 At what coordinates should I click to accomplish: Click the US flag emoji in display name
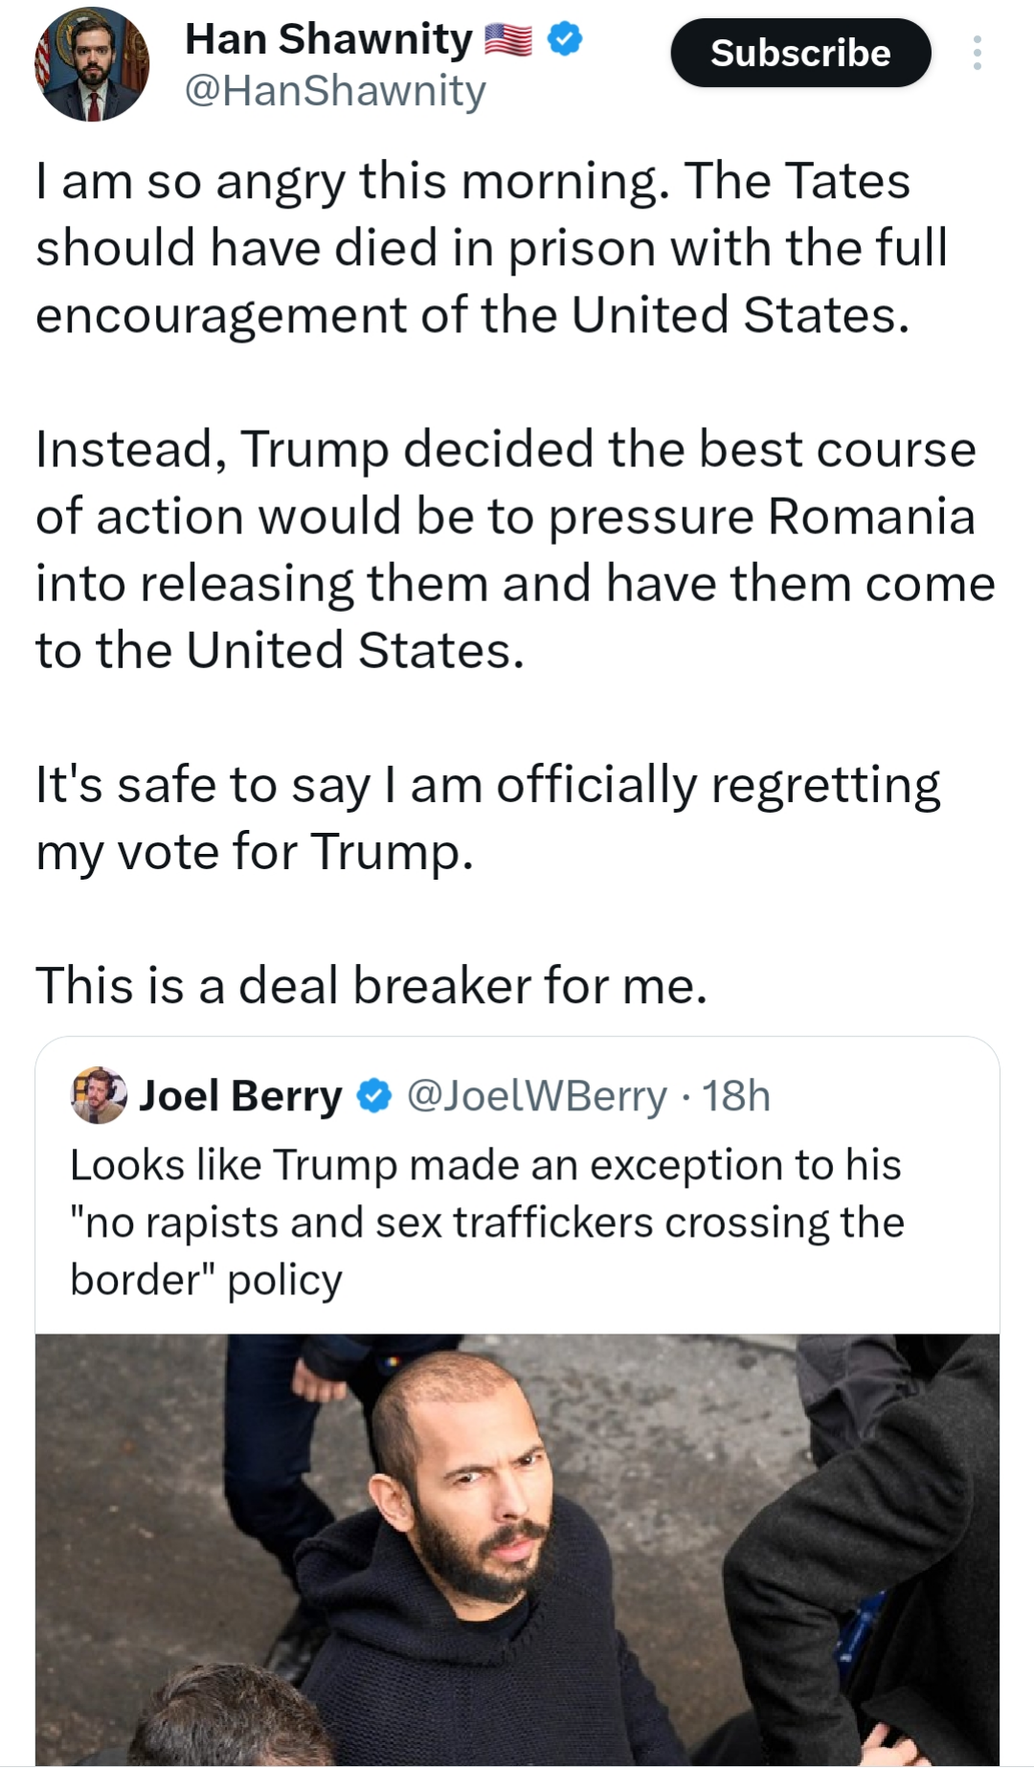(x=508, y=39)
